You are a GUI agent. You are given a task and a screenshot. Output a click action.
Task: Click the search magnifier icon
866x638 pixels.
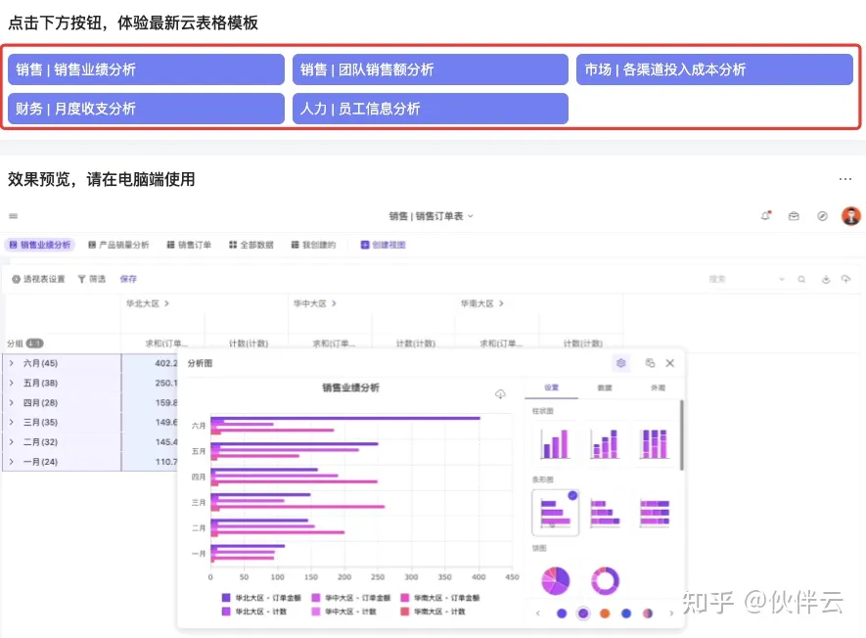pos(801,280)
